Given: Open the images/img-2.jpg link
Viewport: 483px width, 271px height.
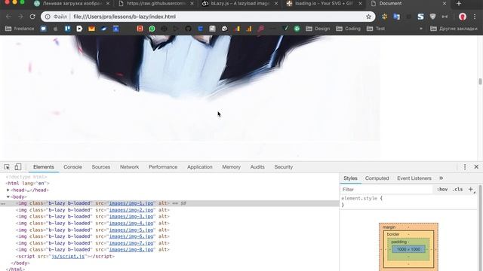Looking at the screenshot, I should pos(131,210).
